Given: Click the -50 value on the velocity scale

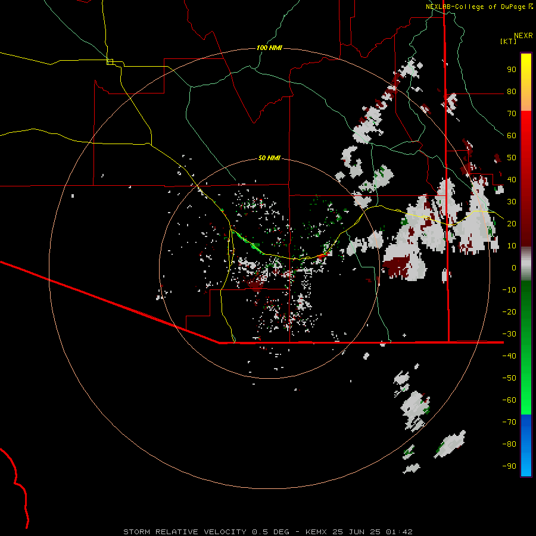Looking at the screenshot, I should click(x=509, y=378).
